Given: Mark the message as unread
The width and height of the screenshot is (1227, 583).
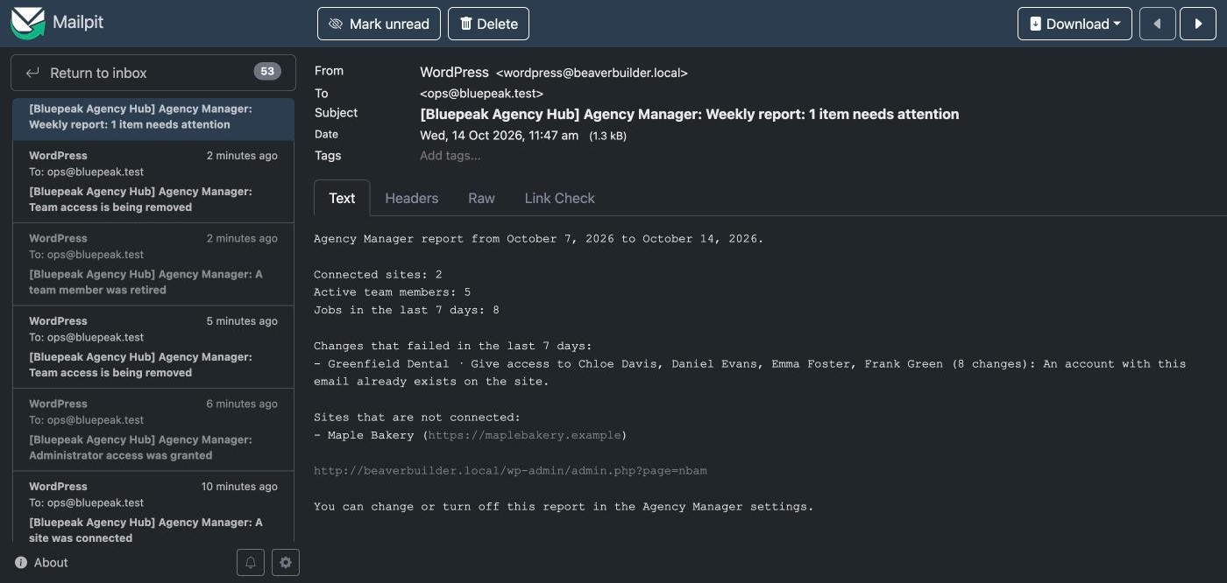Looking at the screenshot, I should tap(379, 24).
